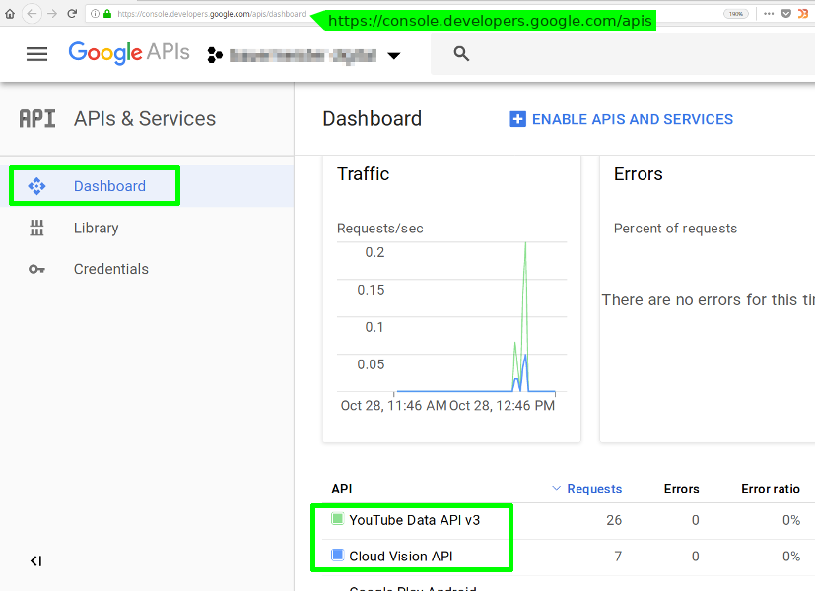The height and width of the screenshot is (591, 815).
Task: Open search with the magnifier icon
Action: coord(461,54)
